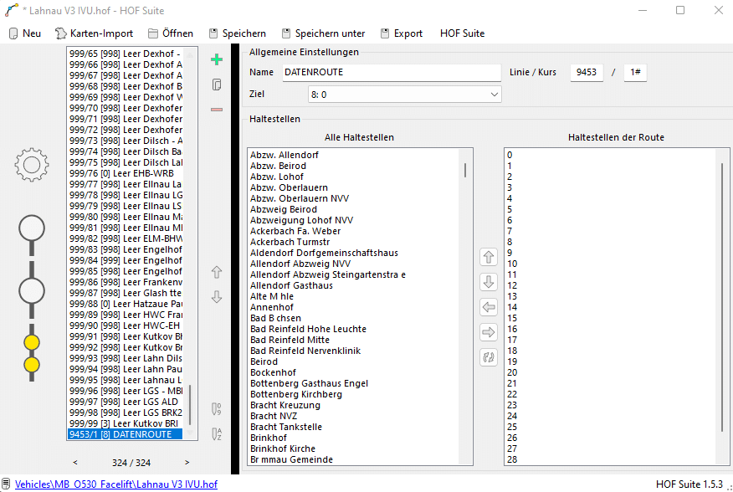
Task: Open the settings gear in left sidebar
Action: 32,165
